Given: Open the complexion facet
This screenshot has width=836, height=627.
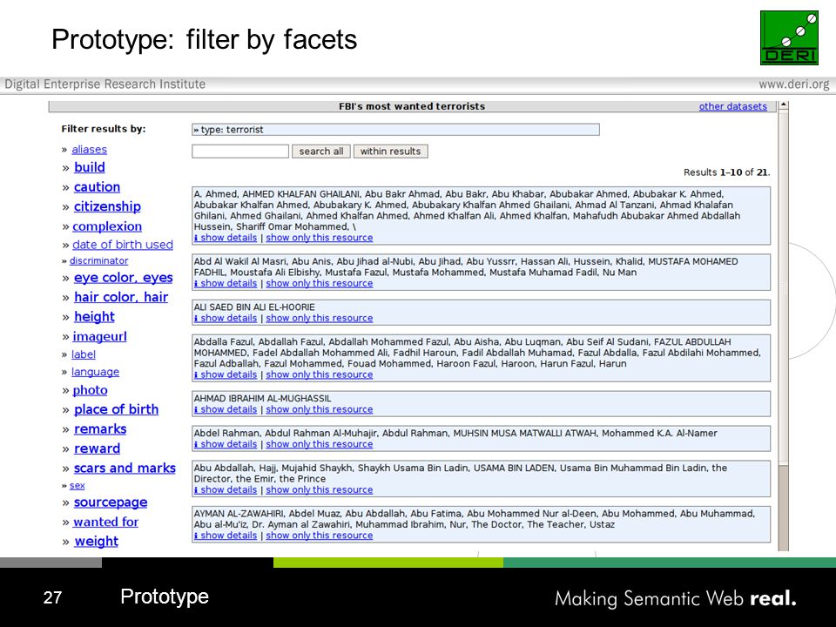Looking at the screenshot, I should (x=107, y=226).
